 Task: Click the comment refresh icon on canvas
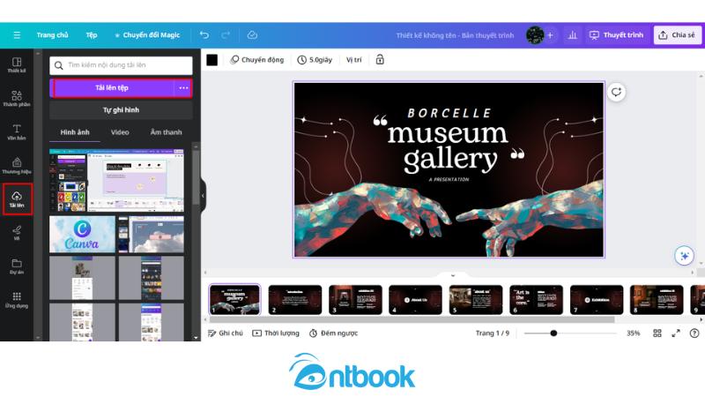pos(616,93)
